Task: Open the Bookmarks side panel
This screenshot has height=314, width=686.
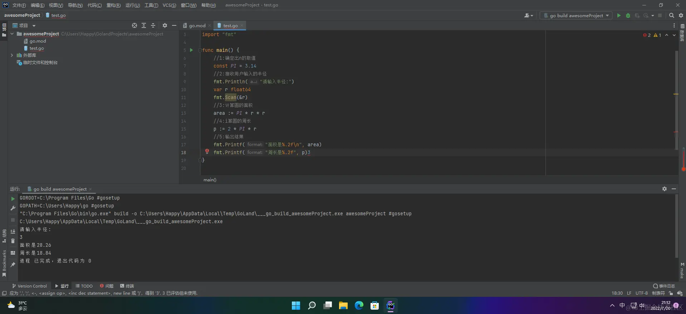Action: (x=4, y=263)
